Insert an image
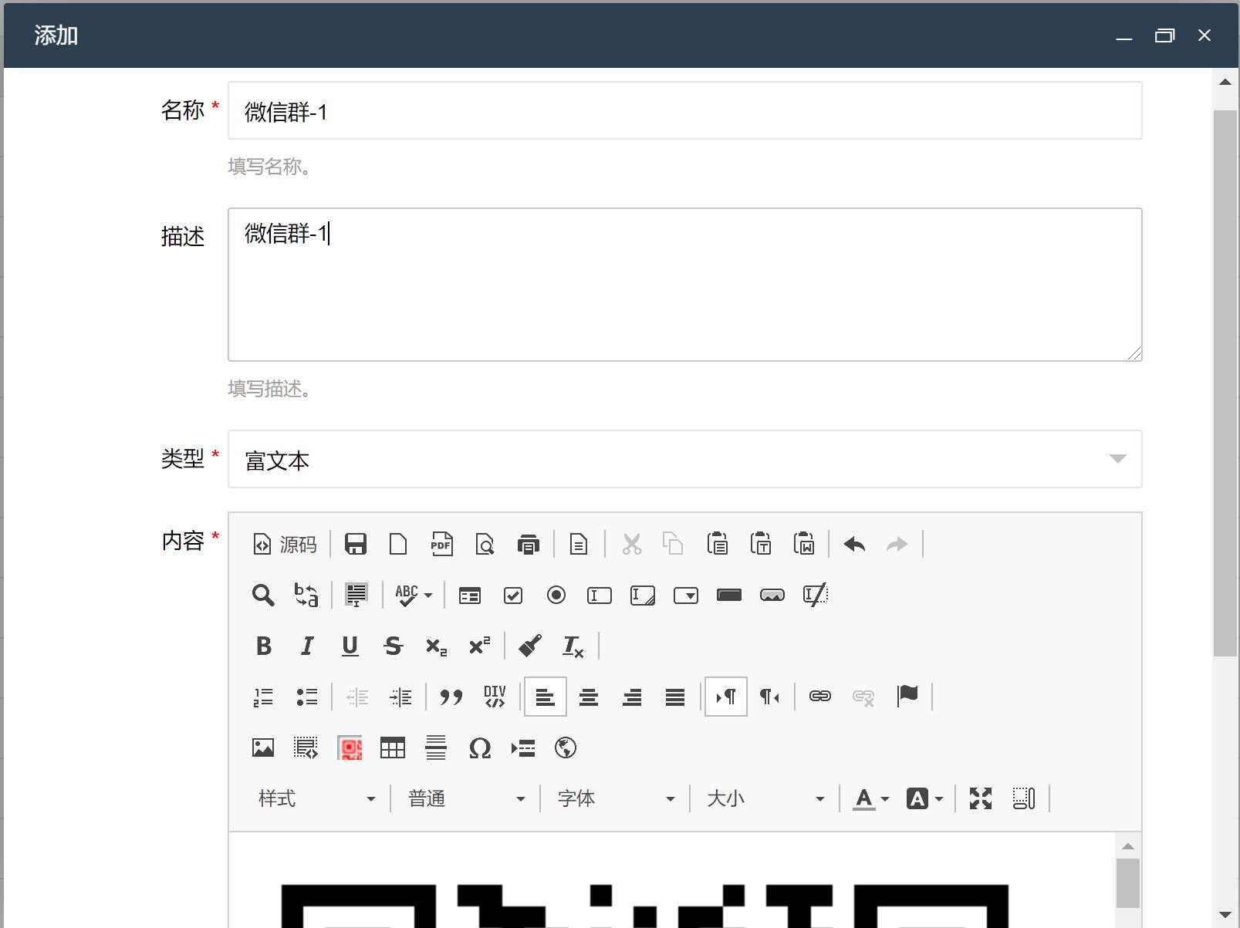Viewport: 1240px width, 928px height. pyautogui.click(x=263, y=747)
